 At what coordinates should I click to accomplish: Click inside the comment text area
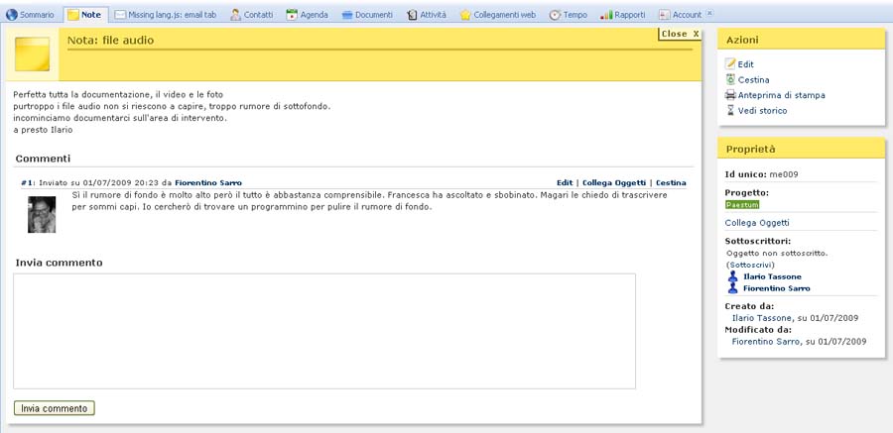(323, 331)
